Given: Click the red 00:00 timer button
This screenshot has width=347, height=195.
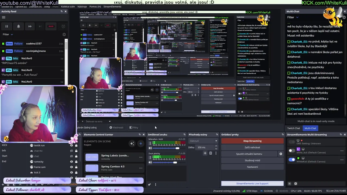Looking at the screenshot, I should (51, 26).
